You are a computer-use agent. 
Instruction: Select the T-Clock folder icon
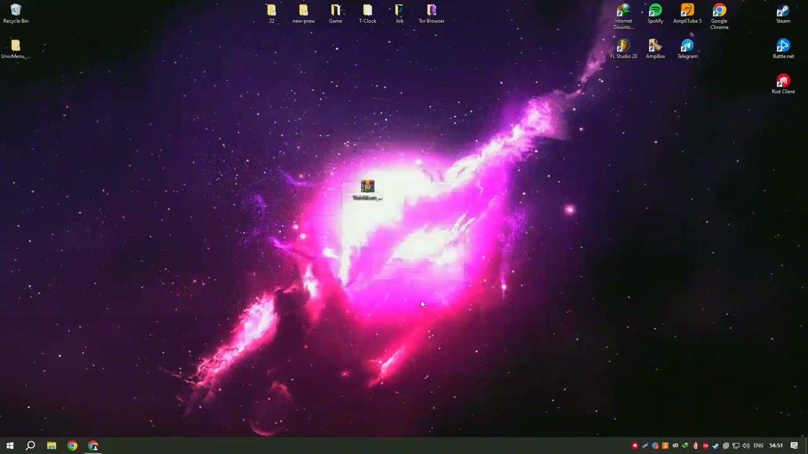[x=367, y=14]
